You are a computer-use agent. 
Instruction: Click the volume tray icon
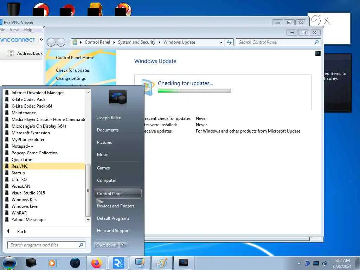(x=324, y=263)
